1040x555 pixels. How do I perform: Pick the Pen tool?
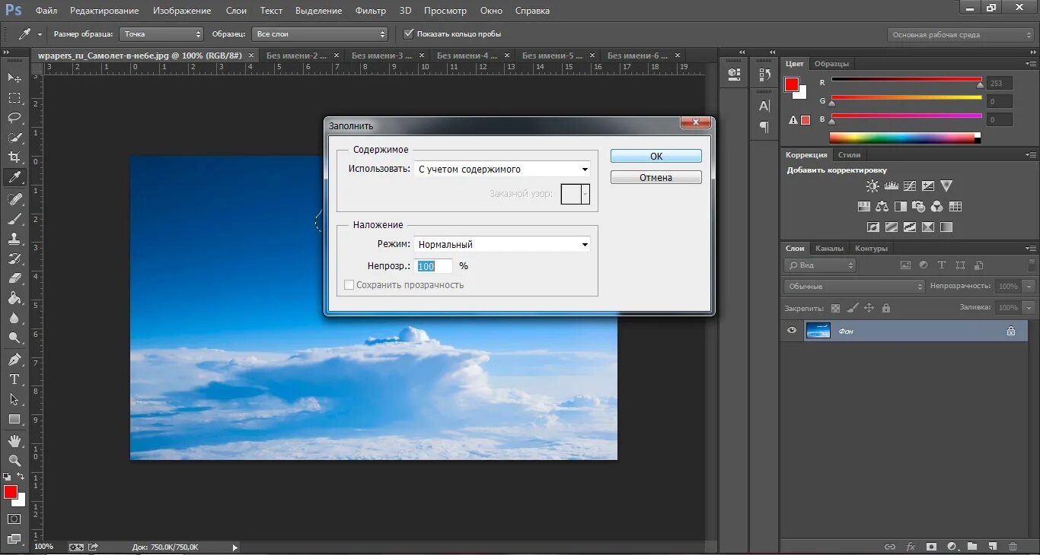pos(14,359)
